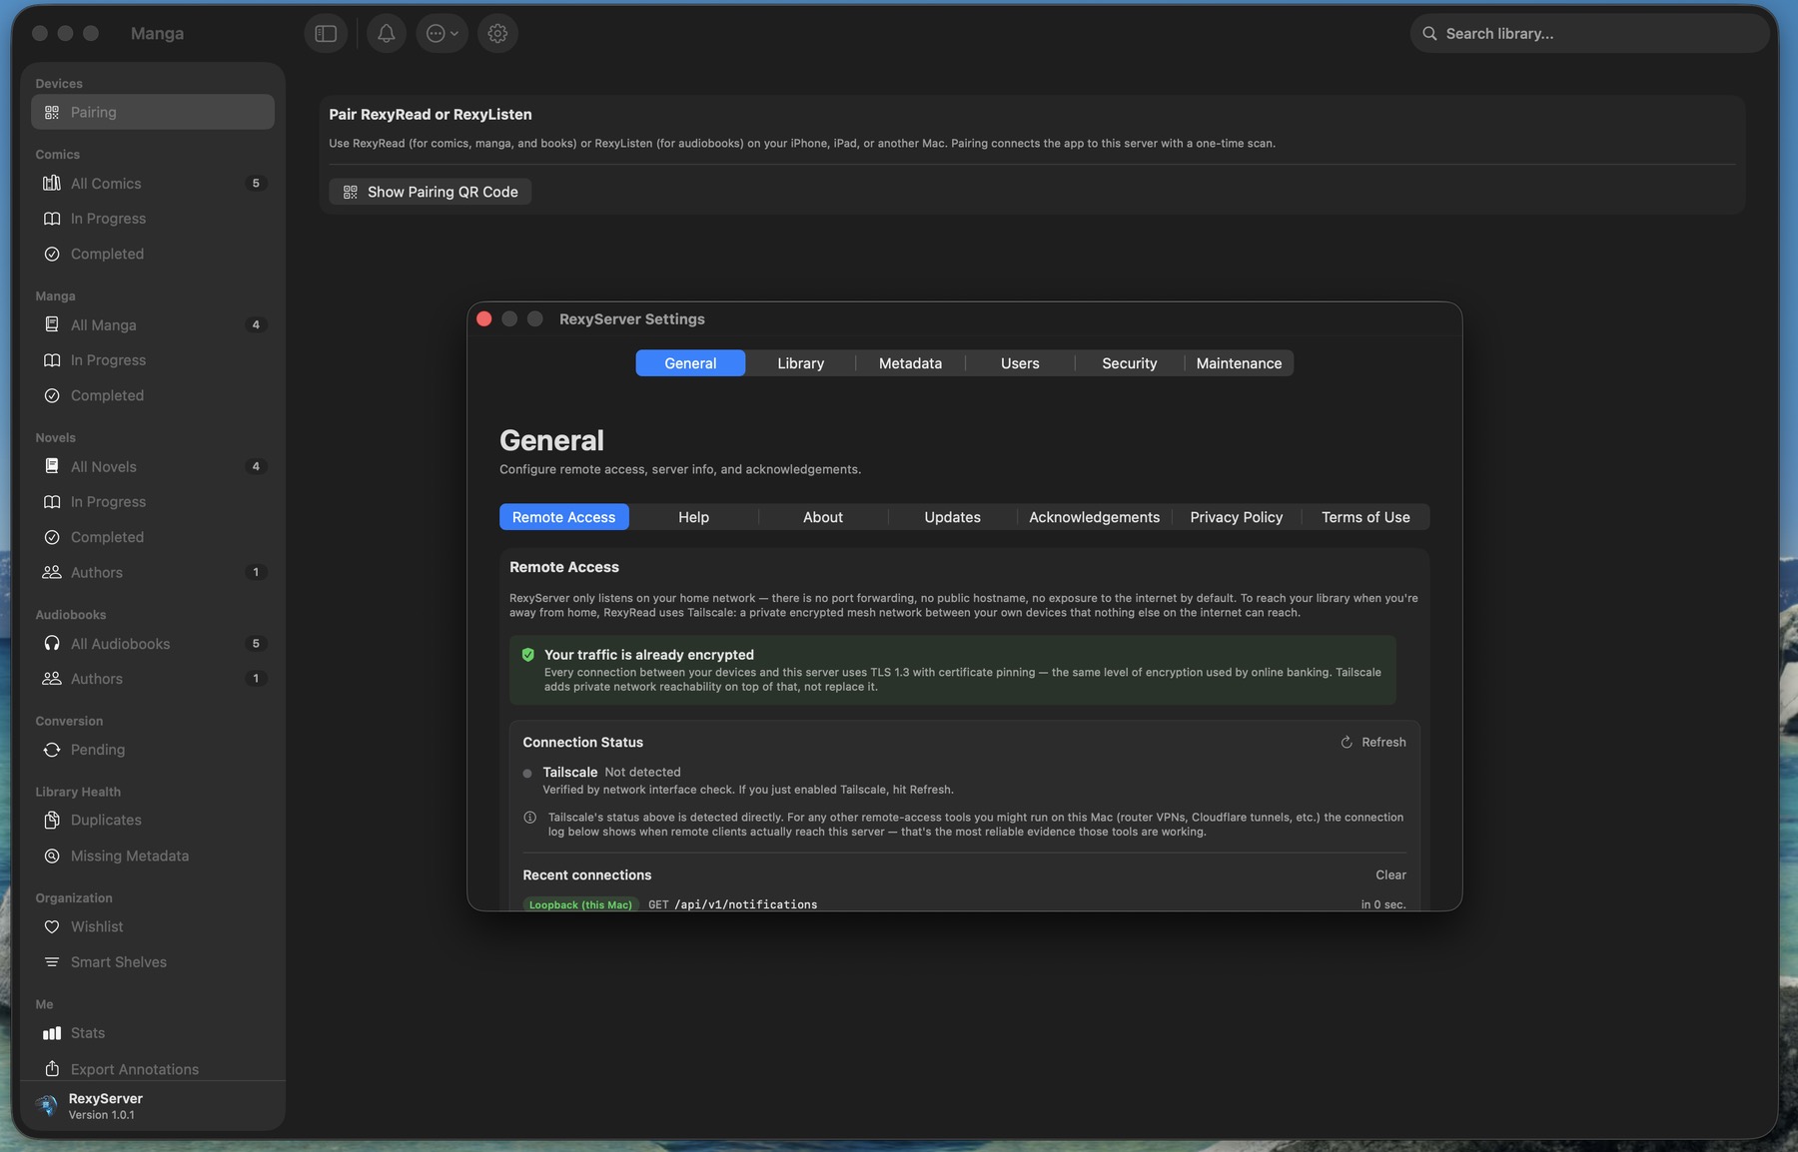
Task: Switch to the Metadata settings tab
Action: click(x=910, y=363)
